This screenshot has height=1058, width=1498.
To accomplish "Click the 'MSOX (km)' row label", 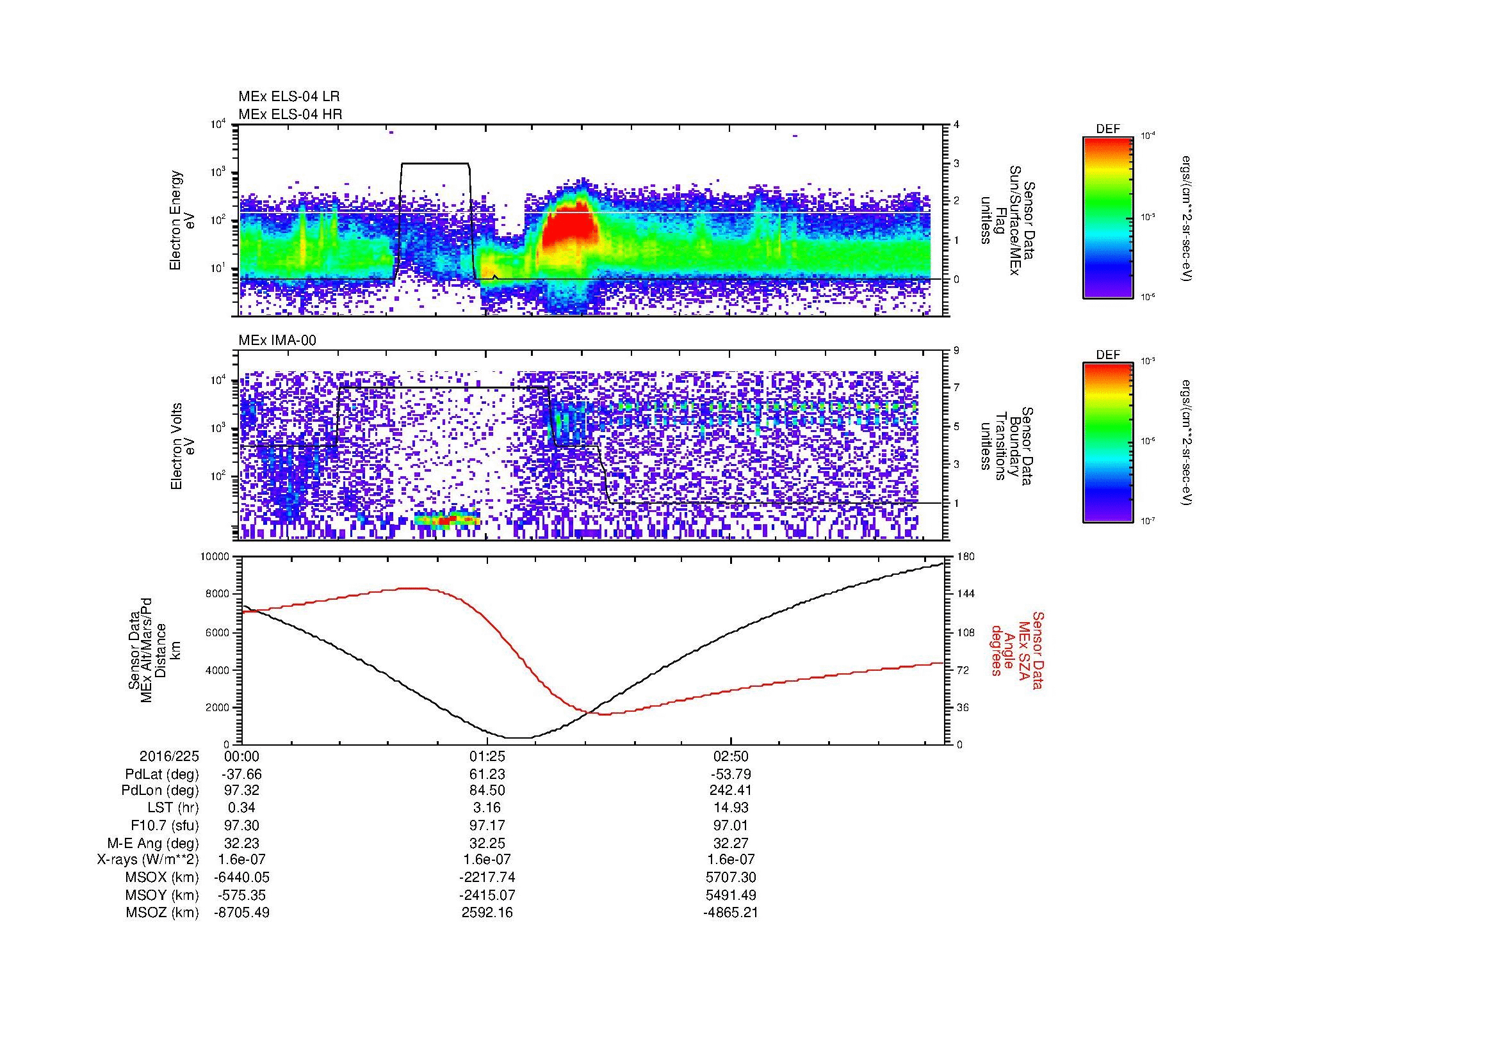I will pos(163,878).
